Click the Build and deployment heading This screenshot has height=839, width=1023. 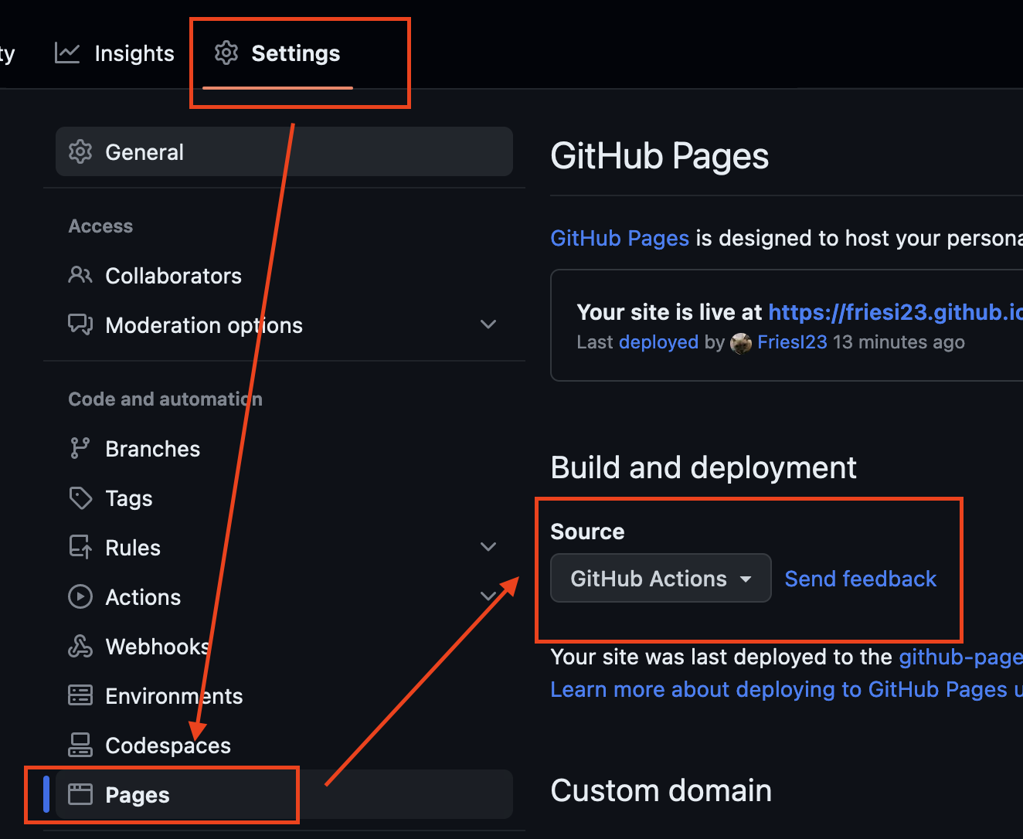pyautogui.click(x=703, y=467)
